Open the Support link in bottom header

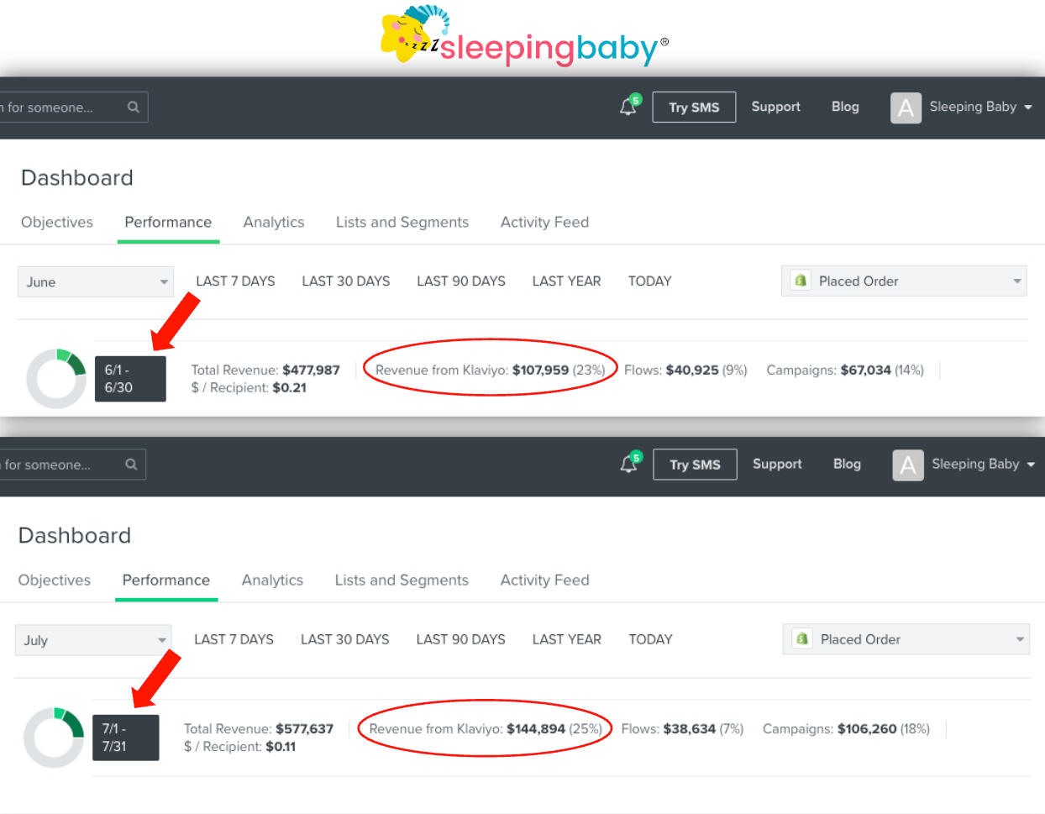(777, 464)
